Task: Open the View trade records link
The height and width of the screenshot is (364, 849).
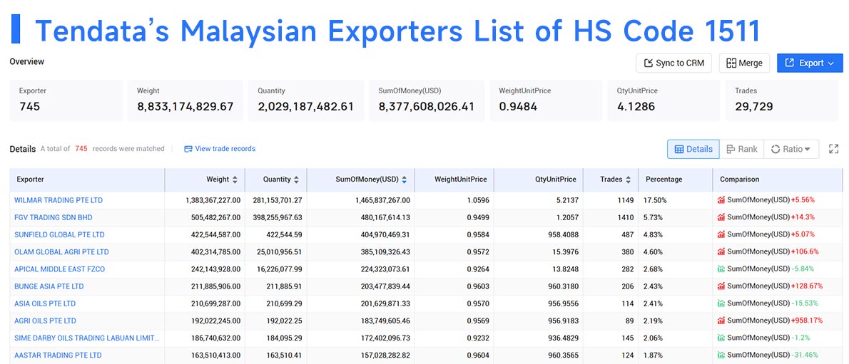Action: [220, 149]
